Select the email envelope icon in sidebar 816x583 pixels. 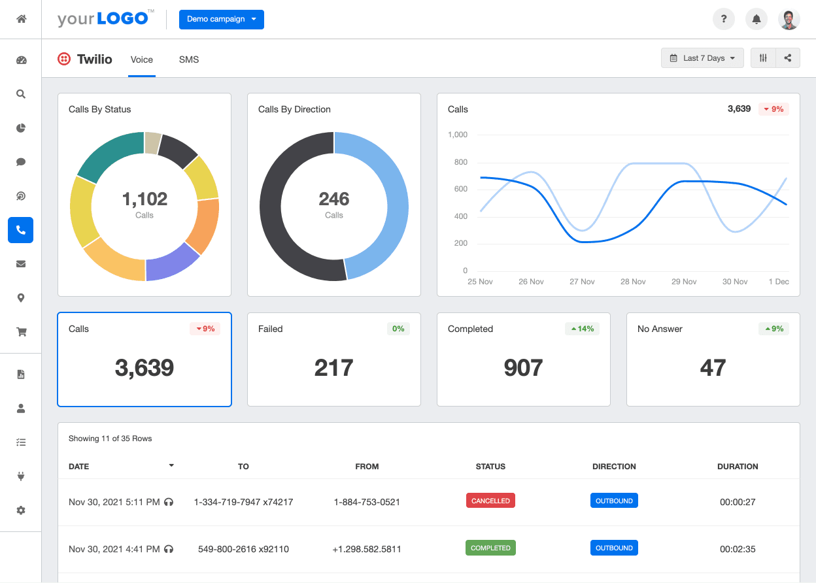click(x=20, y=263)
